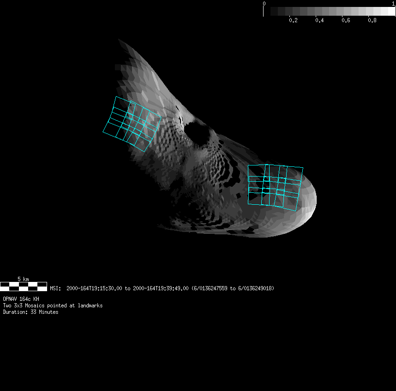396x391 pixels.
Task: Click the left cyan mosaic footprint grid
Action: (x=132, y=124)
